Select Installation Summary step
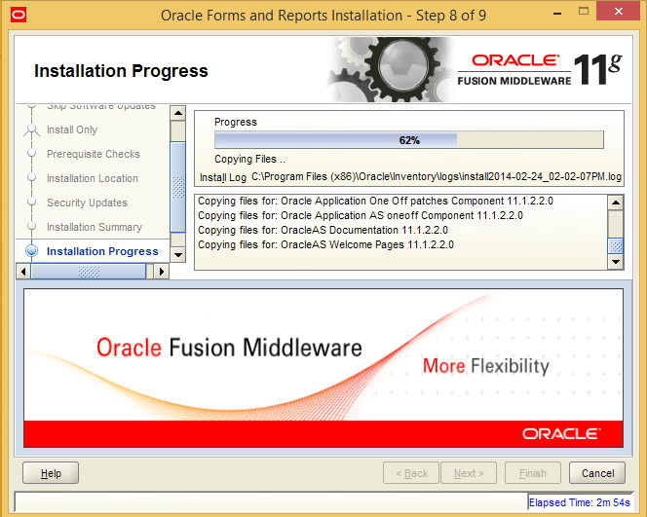This screenshot has width=647, height=517. click(95, 227)
